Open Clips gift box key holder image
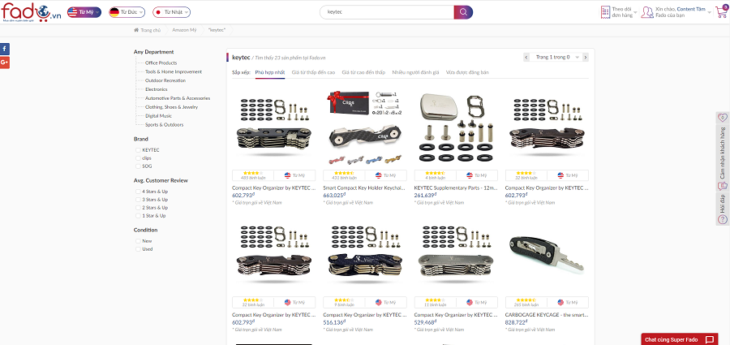This screenshot has width=730, height=345. point(365,126)
